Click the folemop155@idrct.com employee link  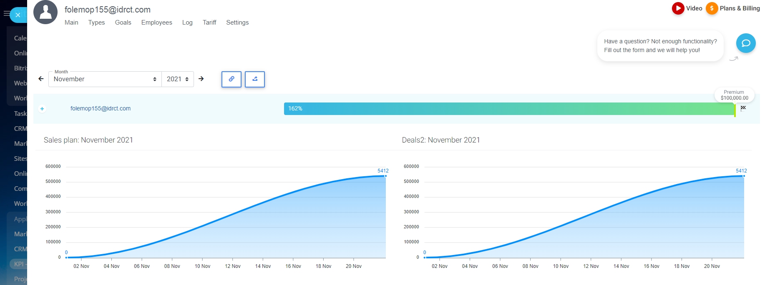coord(101,108)
